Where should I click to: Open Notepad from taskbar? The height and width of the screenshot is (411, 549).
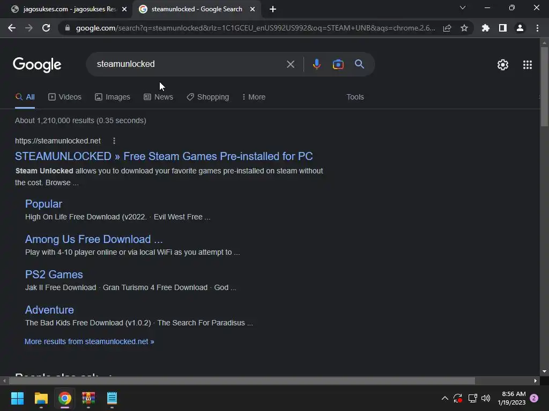(112, 398)
